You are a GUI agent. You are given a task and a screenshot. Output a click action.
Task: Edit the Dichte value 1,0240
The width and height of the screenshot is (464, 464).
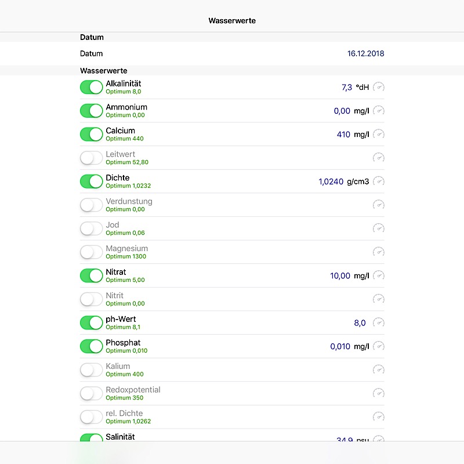[331, 182]
